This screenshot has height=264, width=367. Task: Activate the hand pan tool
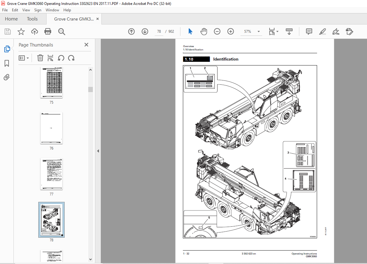point(204,31)
